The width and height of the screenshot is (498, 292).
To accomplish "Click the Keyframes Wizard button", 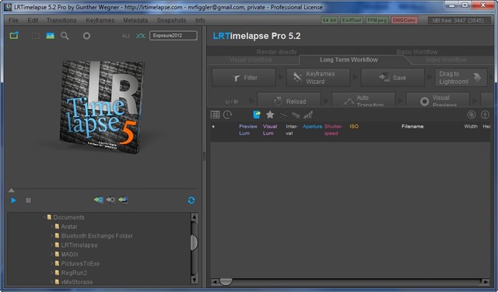I will pos(318,78).
